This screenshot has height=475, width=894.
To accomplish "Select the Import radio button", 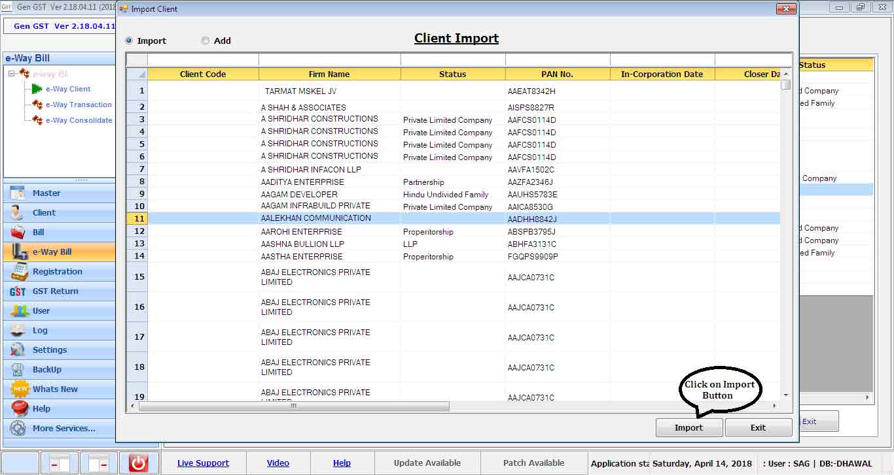I will point(129,41).
